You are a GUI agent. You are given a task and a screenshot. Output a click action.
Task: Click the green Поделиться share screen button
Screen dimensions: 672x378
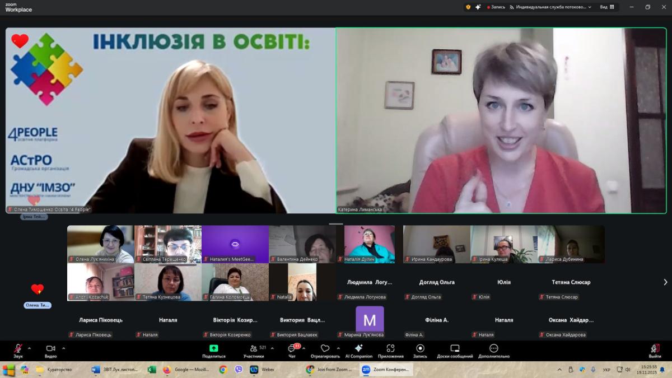click(x=213, y=351)
